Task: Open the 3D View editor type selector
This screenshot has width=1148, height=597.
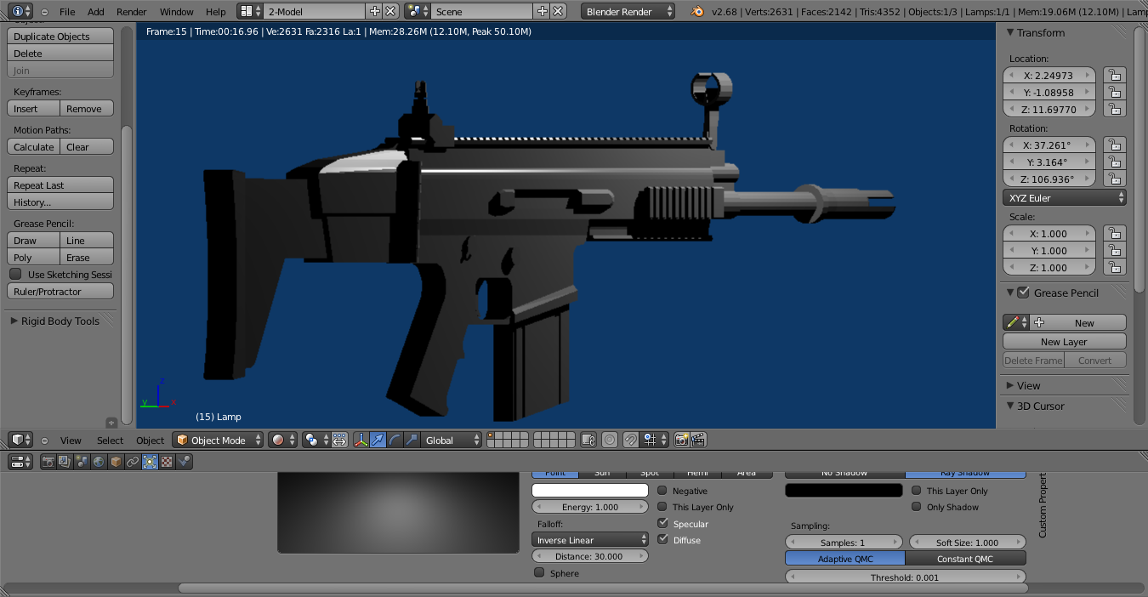Action: coord(20,440)
